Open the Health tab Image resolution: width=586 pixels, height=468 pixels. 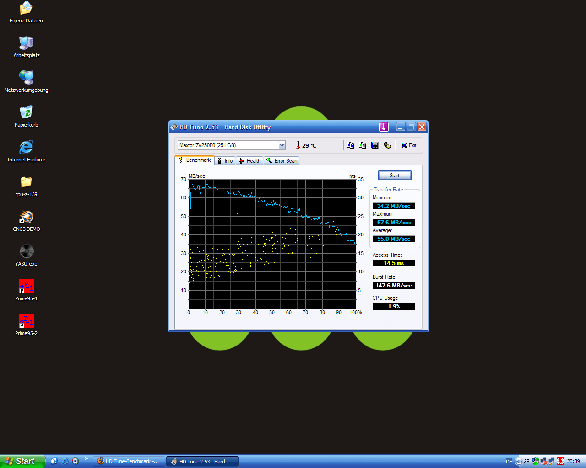click(x=250, y=161)
